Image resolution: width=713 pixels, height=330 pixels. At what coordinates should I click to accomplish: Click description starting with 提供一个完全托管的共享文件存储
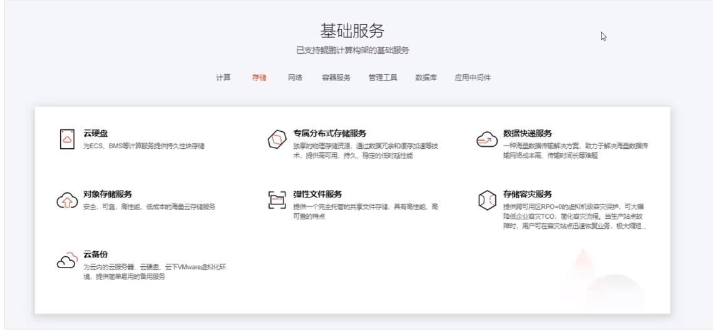coord(366,211)
